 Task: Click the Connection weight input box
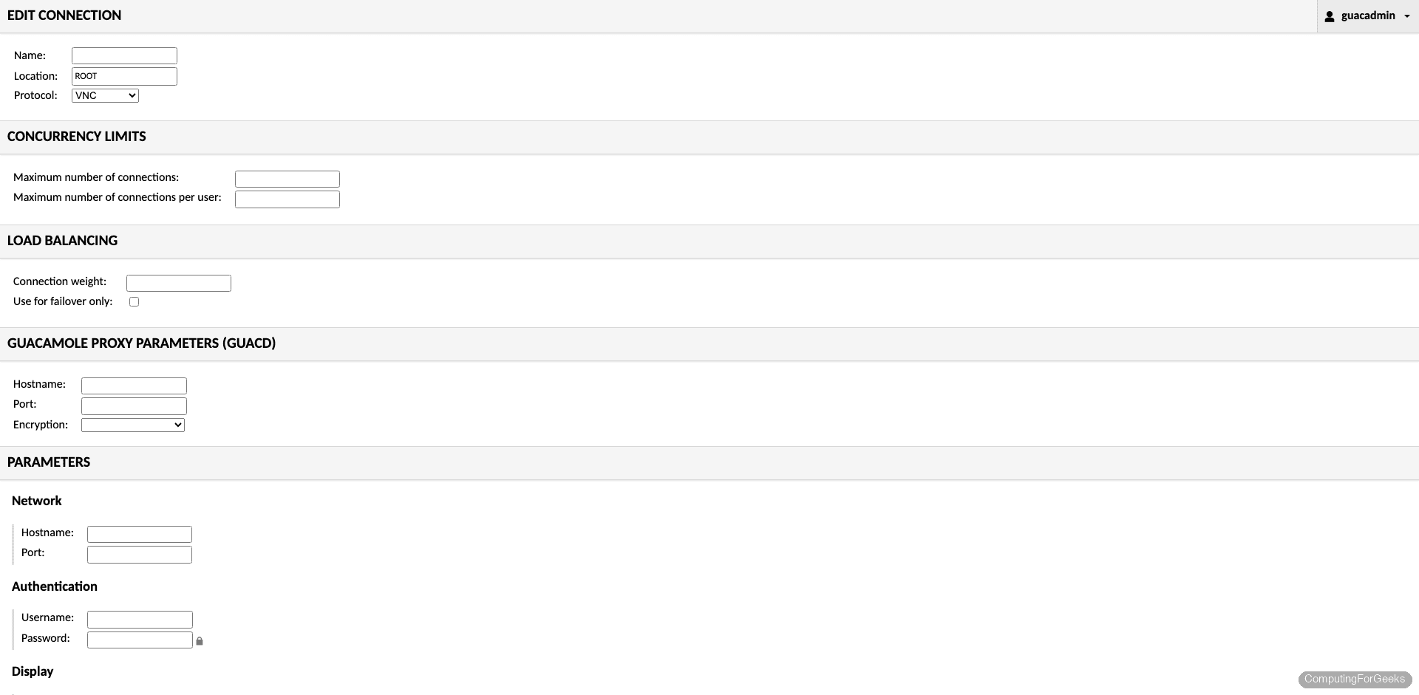pos(178,283)
